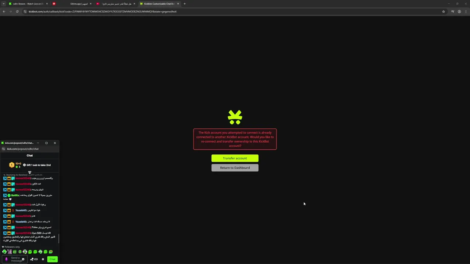Open the browser profile menu
The image size is (470, 264).
coord(459,11)
